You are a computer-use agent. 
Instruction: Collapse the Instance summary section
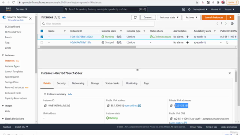pyautogui.click(x=45, y=94)
